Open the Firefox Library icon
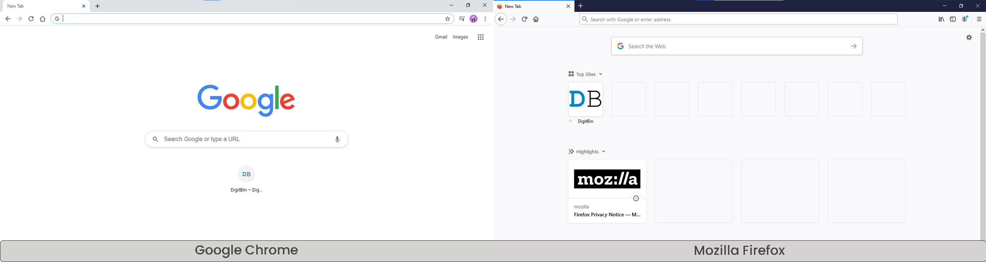The image size is (986, 262). 942,19
